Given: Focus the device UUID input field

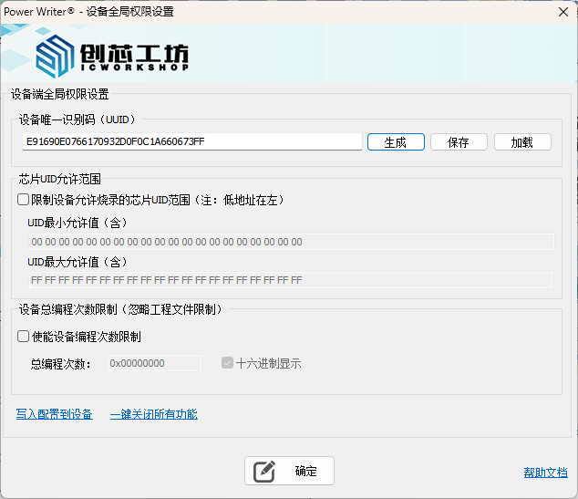Looking at the screenshot, I should 192,141.
